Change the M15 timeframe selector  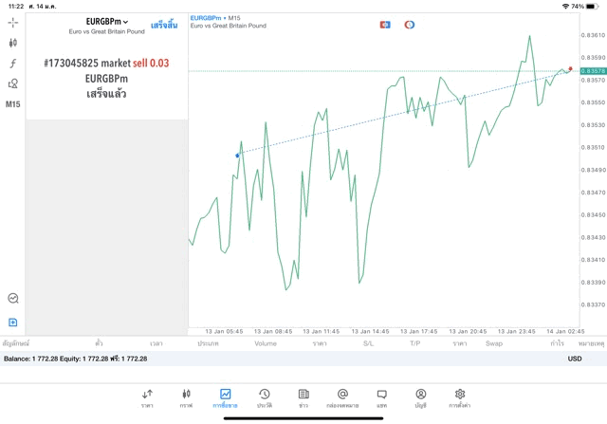[x=12, y=104]
